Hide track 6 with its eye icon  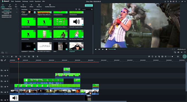click(x=7, y=70)
